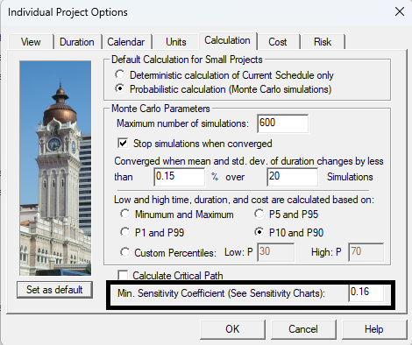The width and height of the screenshot is (412, 345).
Task: Click the Low P percentile field
Action: point(276,252)
